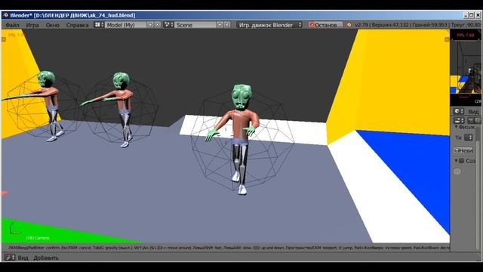Add a new scene with plus
Viewport: 483px width, 272px height.
point(220,25)
